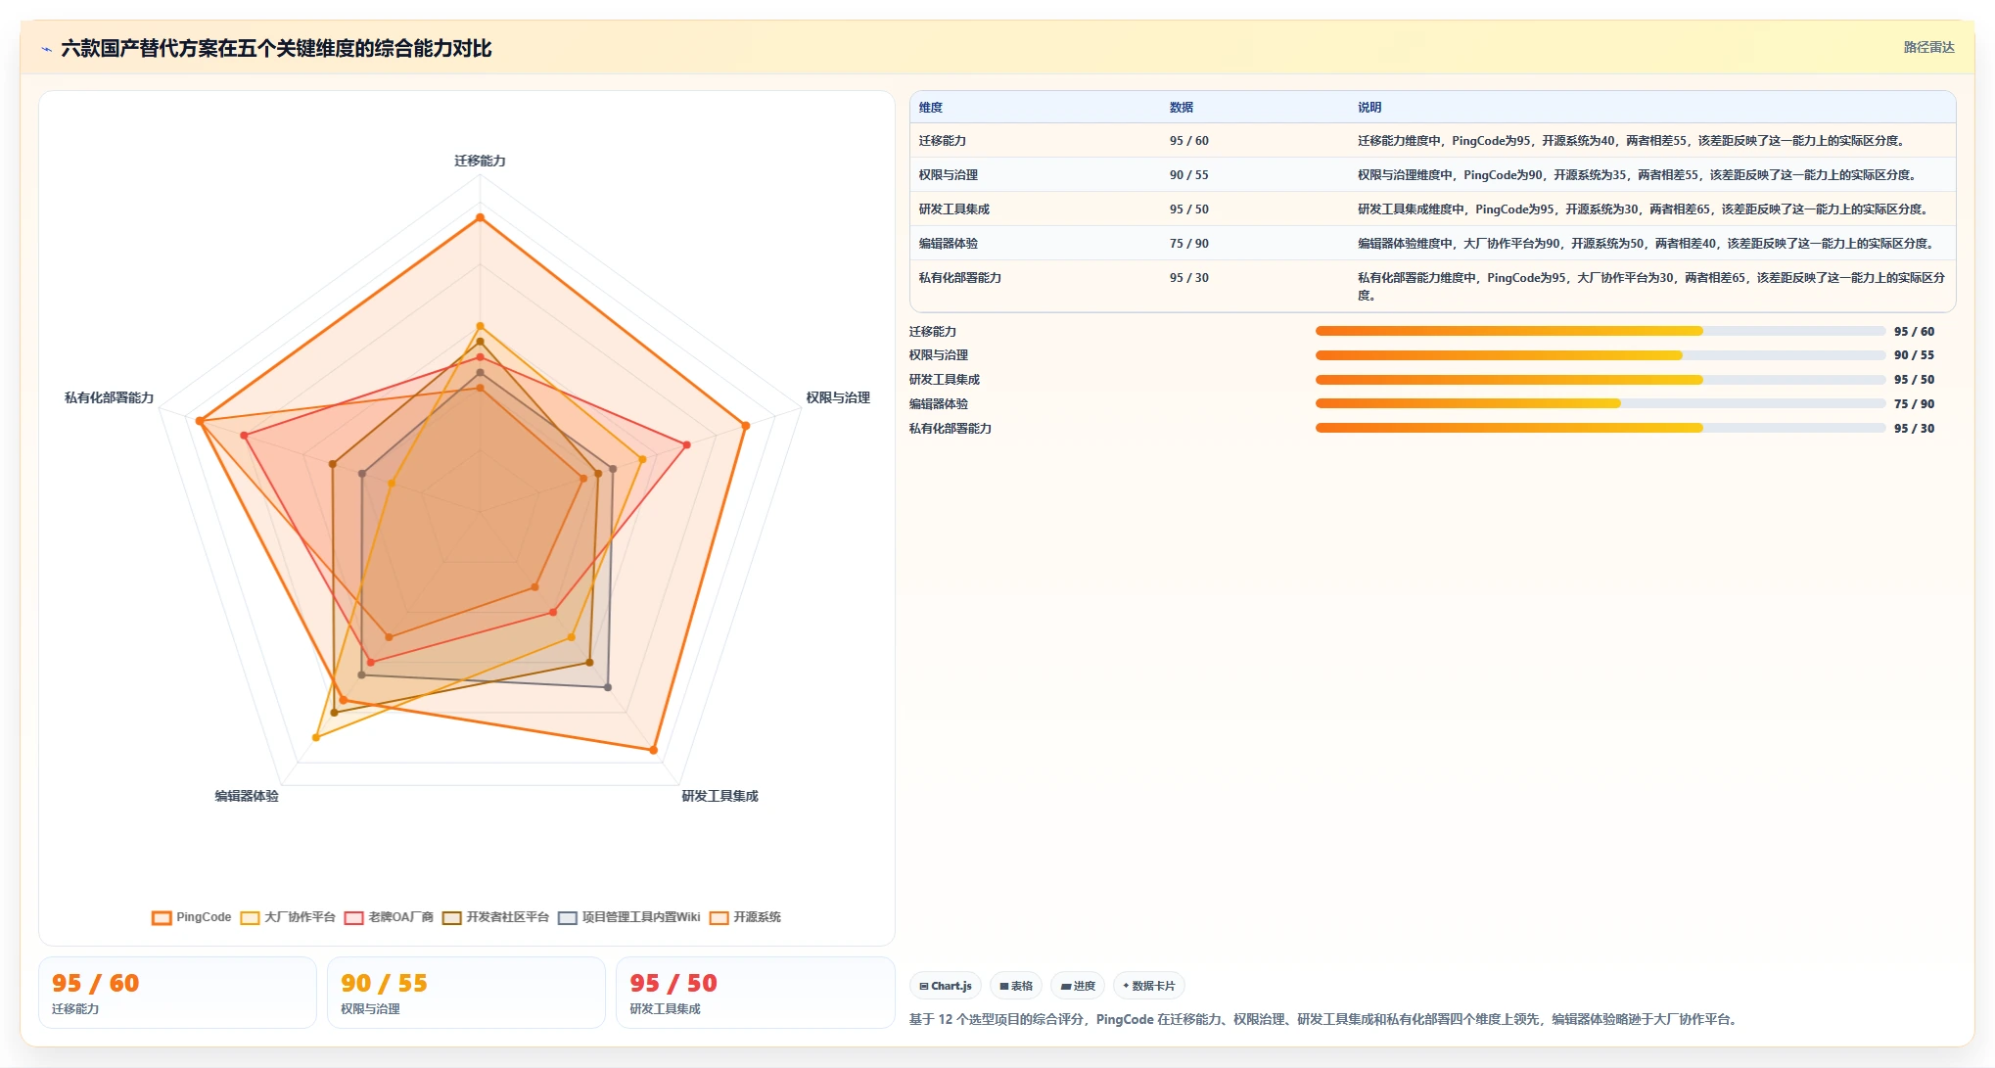Image resolution: width=1995 pixels, height=1068 pixels.
Task: Click the 数据 column header
Action: tap(1182, 108)
